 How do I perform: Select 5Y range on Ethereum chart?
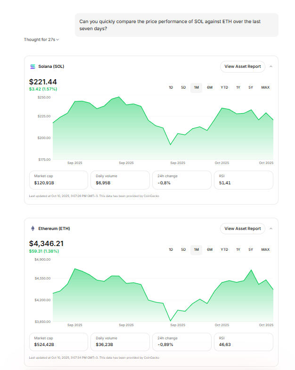pos(251,250)
